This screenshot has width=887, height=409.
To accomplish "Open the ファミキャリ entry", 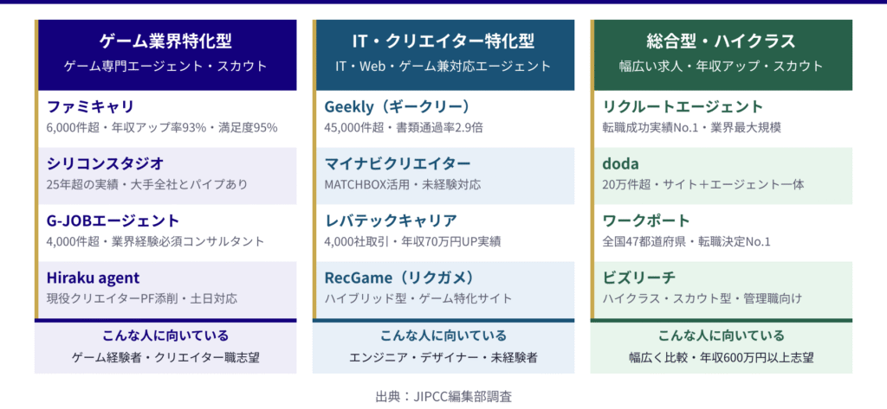I will 91,107.
